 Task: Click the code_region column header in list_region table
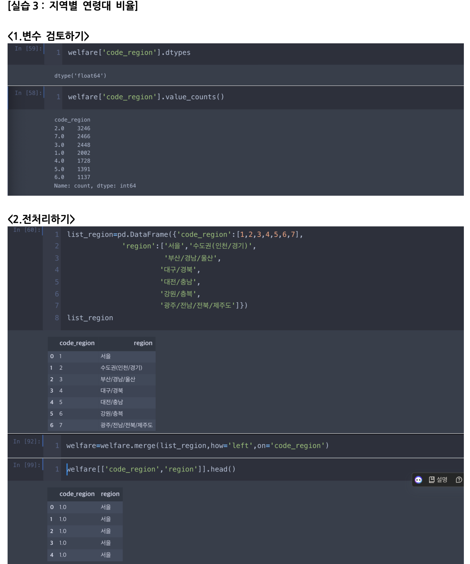coord(77,343)
